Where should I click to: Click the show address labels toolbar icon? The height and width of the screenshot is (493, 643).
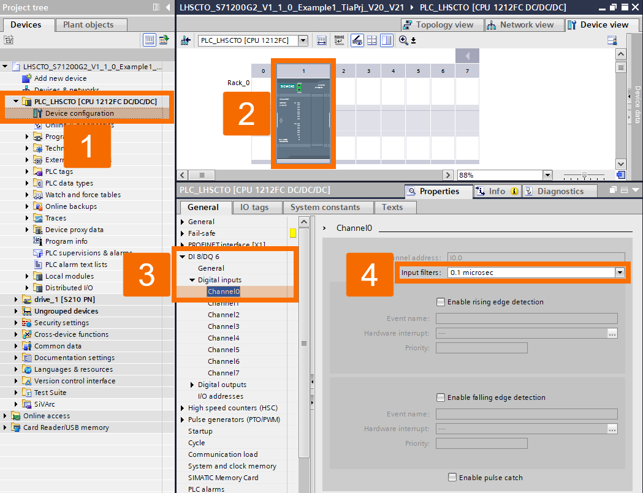click(321, 40)
